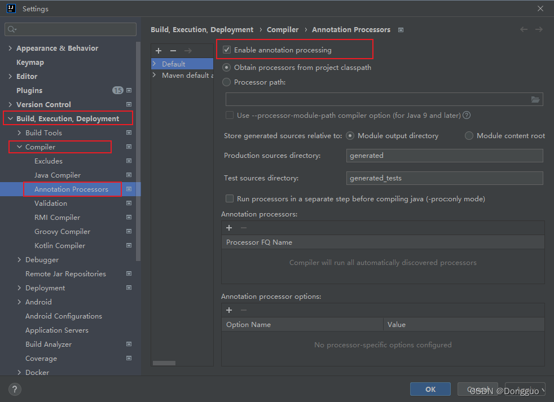The image size is (554, 402).
Task: Expand the Version Control section
Action: click(10, 104)
